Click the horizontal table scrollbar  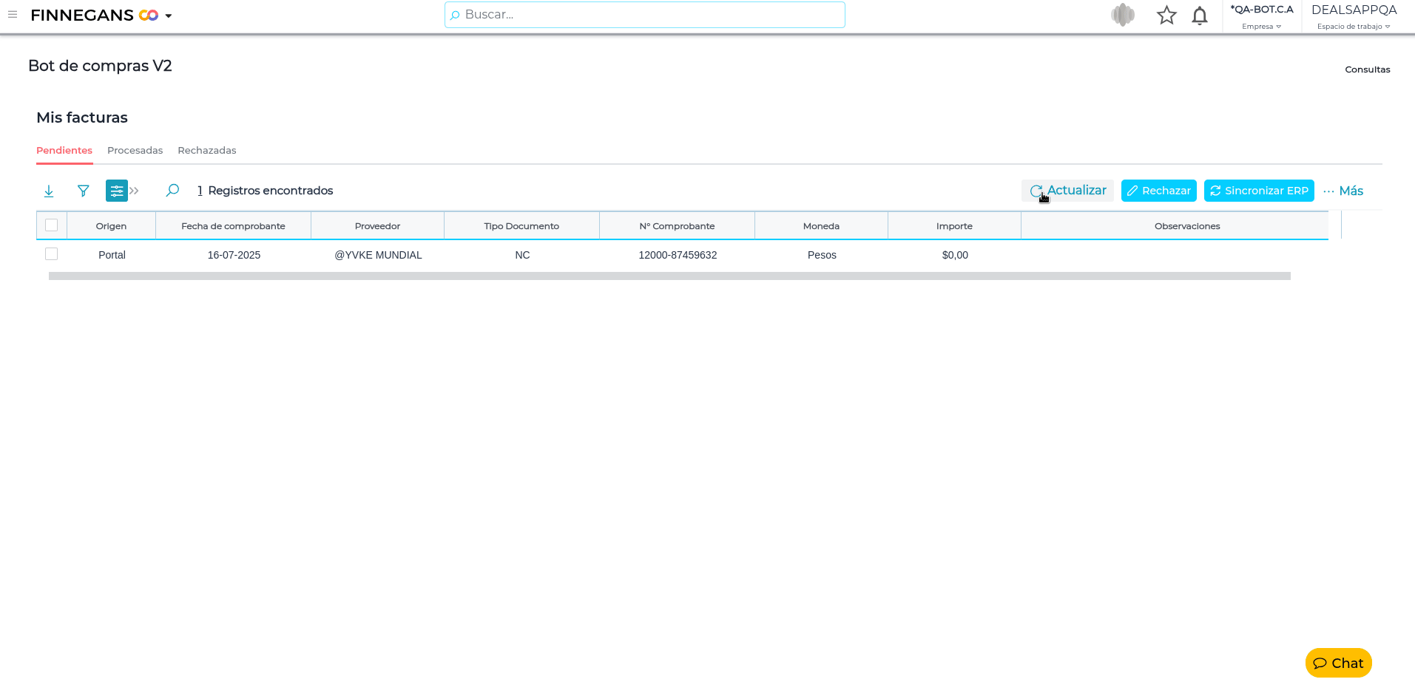pyautogui.click(x=669, y=276)
